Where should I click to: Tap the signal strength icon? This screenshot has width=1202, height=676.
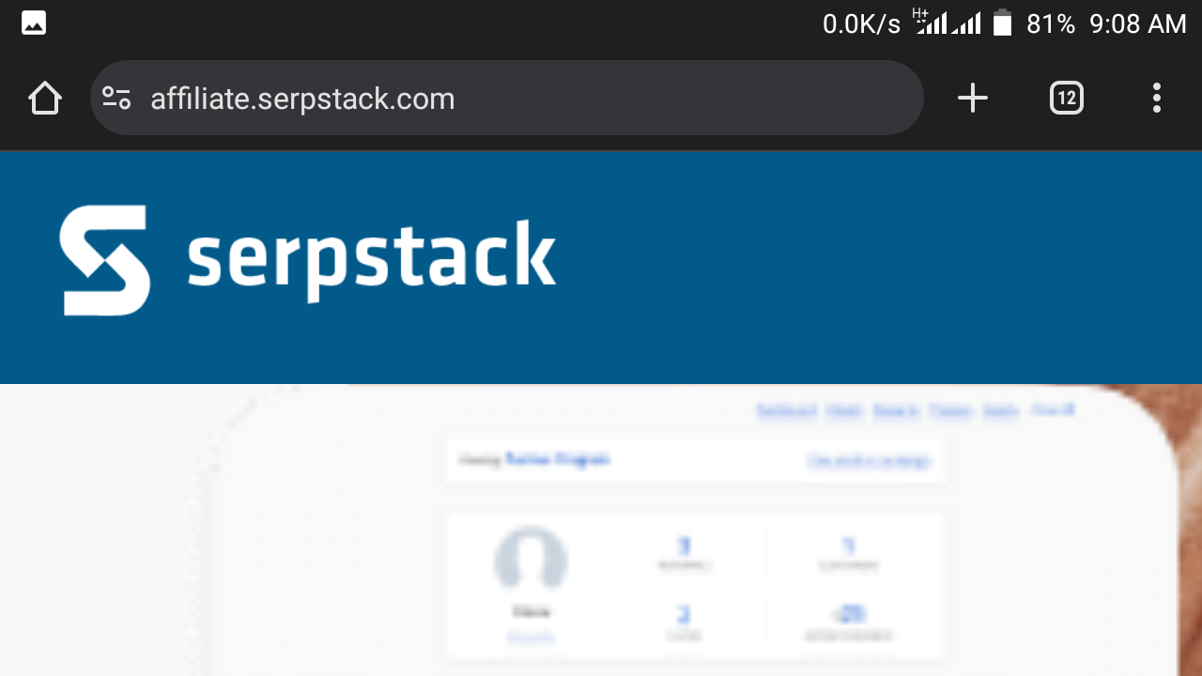click(948, 23)
